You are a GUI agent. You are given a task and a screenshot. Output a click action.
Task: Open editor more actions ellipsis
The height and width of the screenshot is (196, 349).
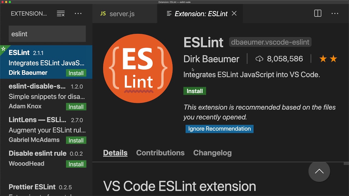(x=335, y=13)
